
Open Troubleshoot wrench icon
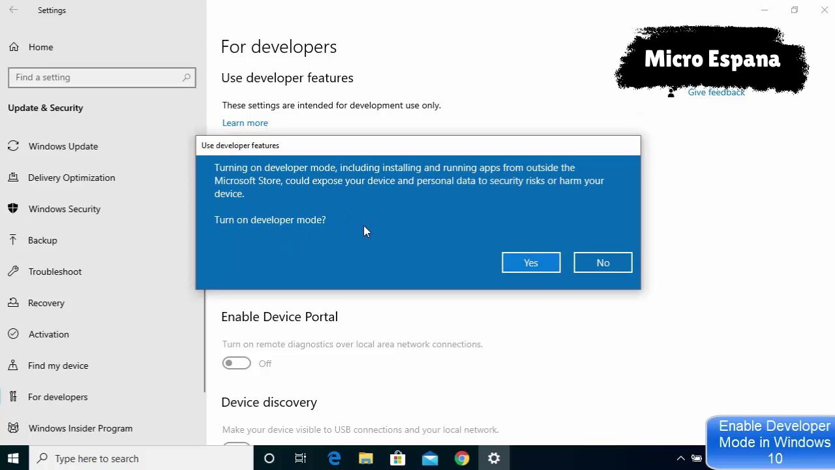[x=13, y=272]
